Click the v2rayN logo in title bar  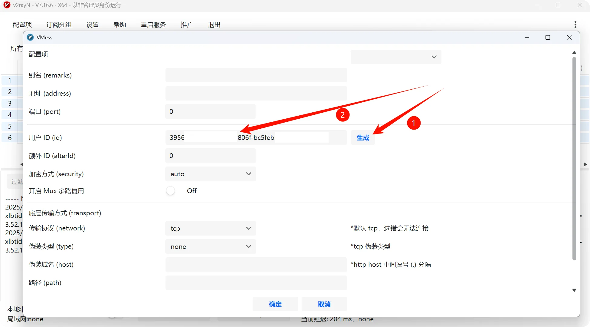pyautogui.click(x=7, y=5)
